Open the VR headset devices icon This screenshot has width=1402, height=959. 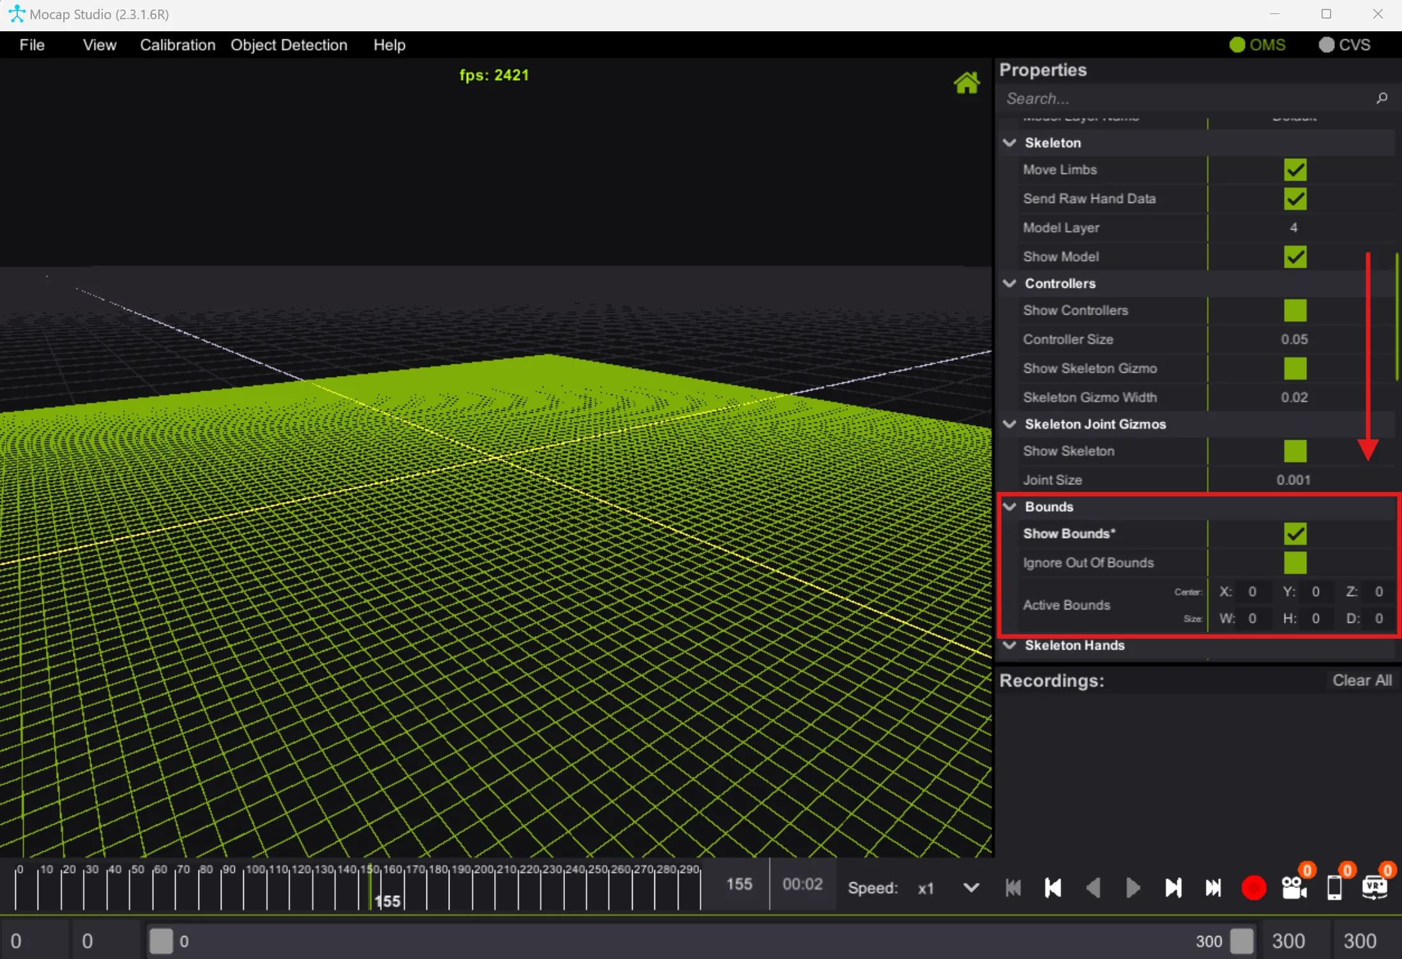(x=1375, y=888)
